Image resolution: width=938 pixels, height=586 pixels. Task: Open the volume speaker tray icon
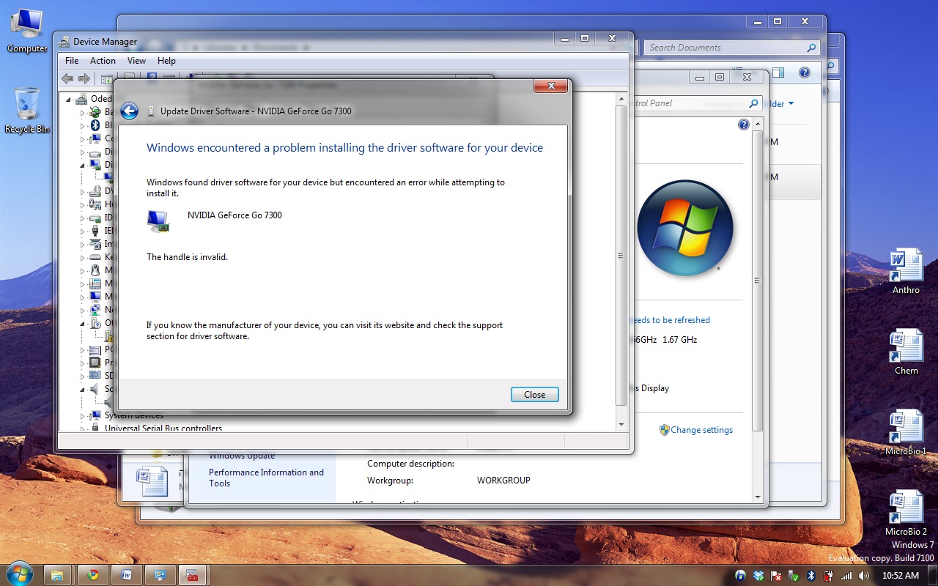pyautogui.click(x=864, y=576)
